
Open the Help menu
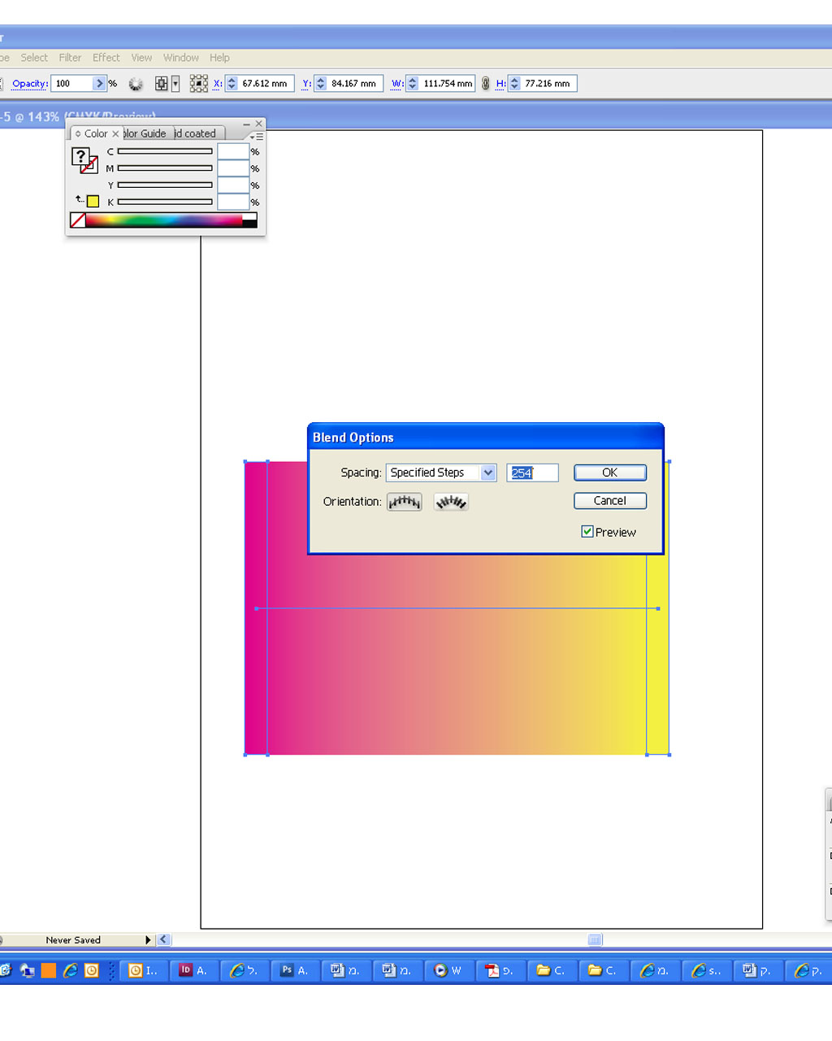point(219,58)
